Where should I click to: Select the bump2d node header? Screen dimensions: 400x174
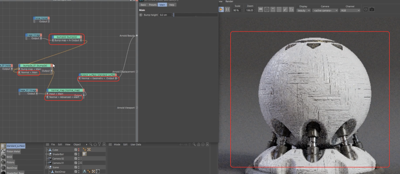[x=67, y=37]
